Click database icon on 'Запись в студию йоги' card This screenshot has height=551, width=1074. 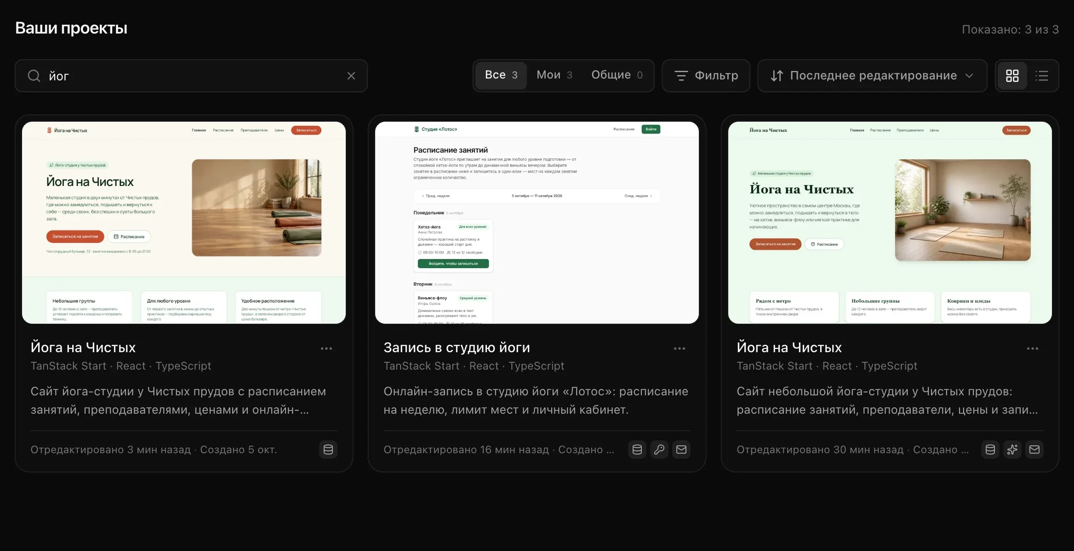(x=637, y=450)
